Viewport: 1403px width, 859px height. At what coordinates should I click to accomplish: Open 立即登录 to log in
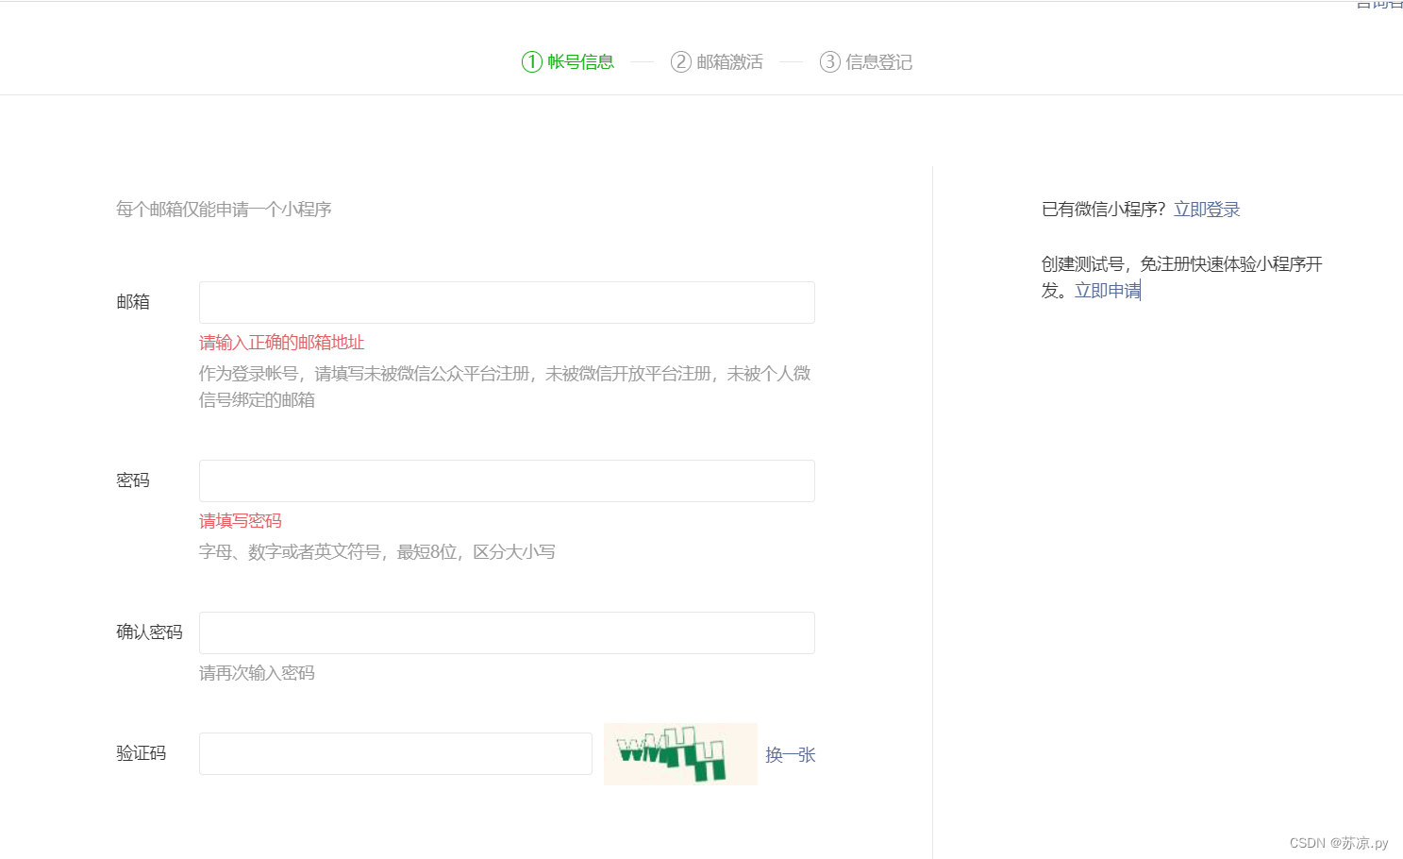(1207, 209)
